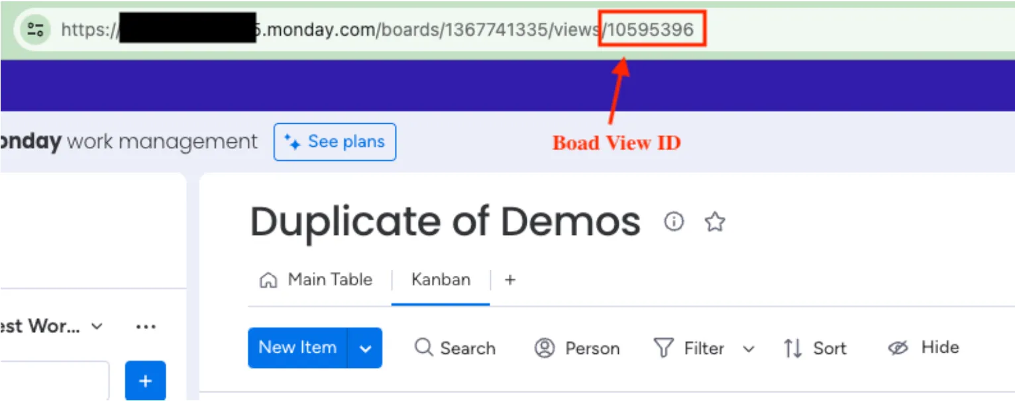Image resolution: width=1015 pixels, height=401 pixels.
Task: Switch to the Main Table tab
Action: (316, 280)
